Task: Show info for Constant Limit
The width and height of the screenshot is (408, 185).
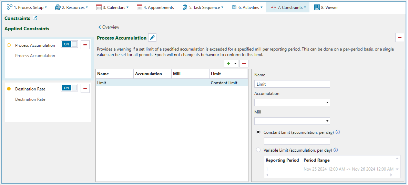Action: point(338,132)
